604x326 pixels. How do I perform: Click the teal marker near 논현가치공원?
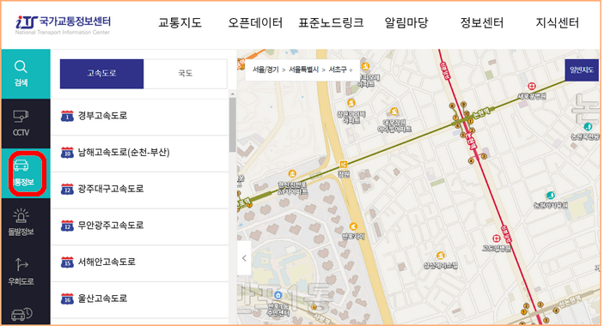(551, 195)
